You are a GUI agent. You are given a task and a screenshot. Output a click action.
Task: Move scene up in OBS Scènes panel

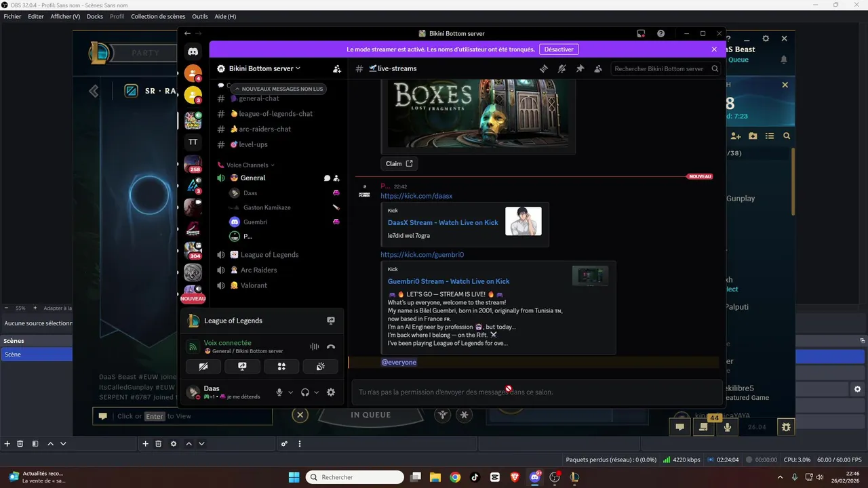[50, 444]
